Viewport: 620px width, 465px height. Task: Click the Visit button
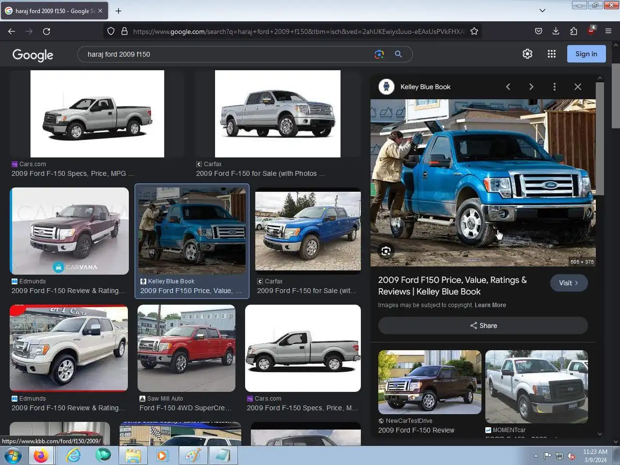(569, 283)
